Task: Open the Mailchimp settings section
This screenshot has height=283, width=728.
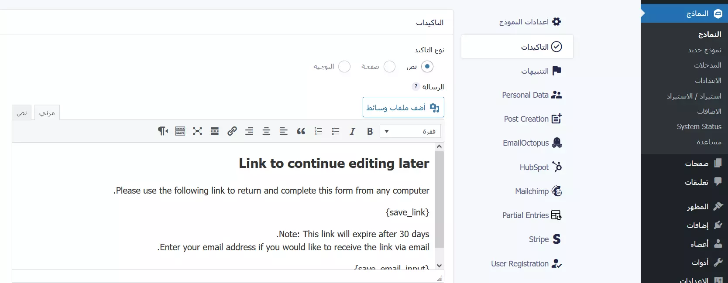Action: [x=538, y=191]
